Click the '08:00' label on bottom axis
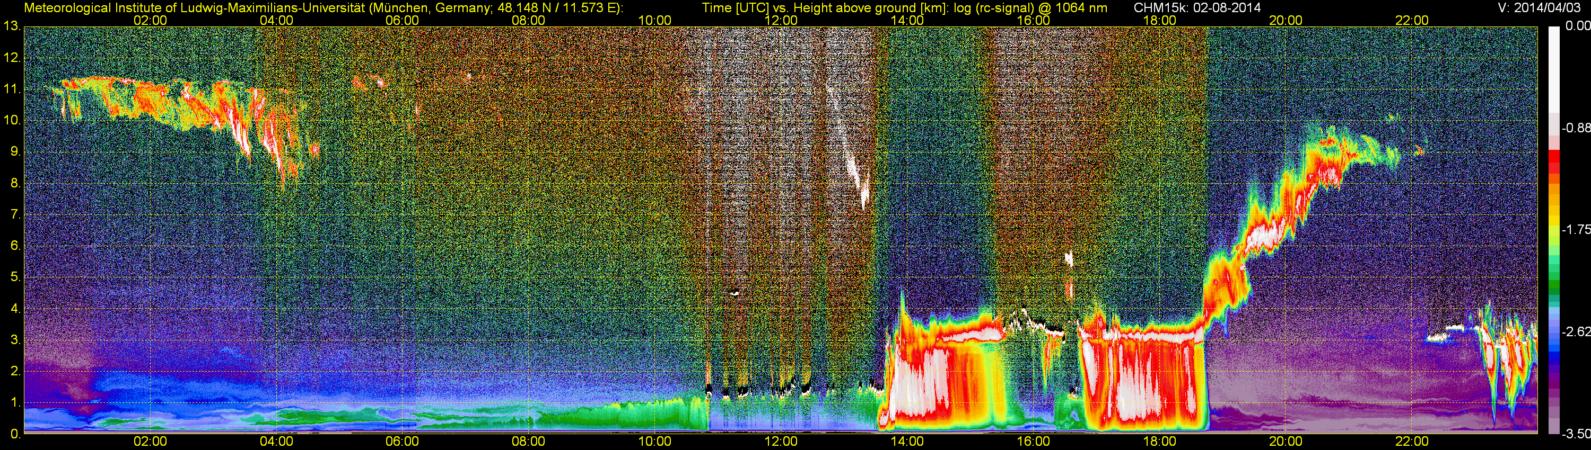 point(529,442)
